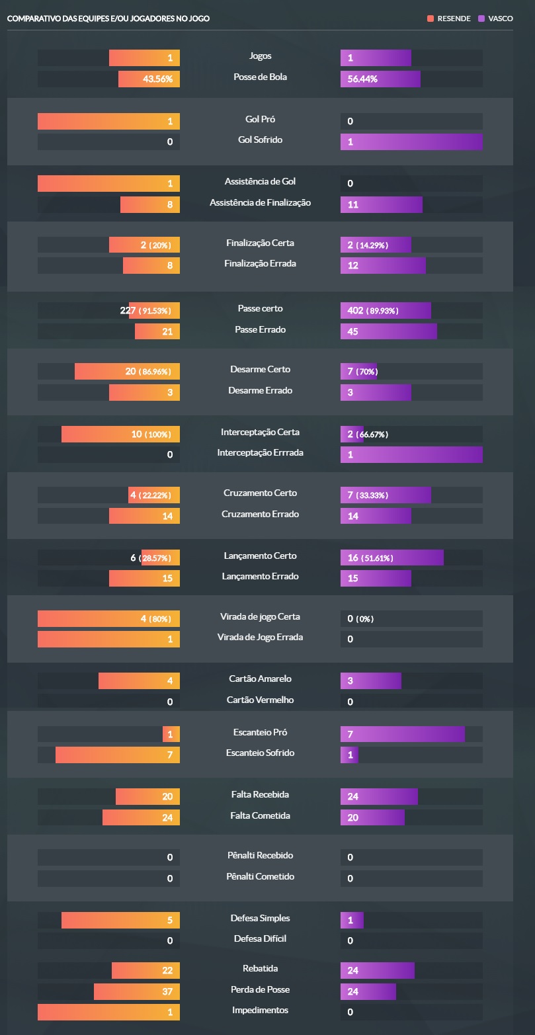Image resolution: width=535 pixels, height=1035 pixels.
Task: Click Vasco's 402 (89.93%) correct passes bar
Action: coord(386,311)
